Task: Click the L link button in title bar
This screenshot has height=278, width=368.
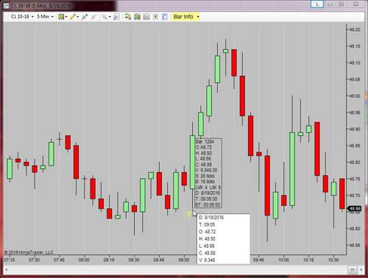Action: [317, 4]
